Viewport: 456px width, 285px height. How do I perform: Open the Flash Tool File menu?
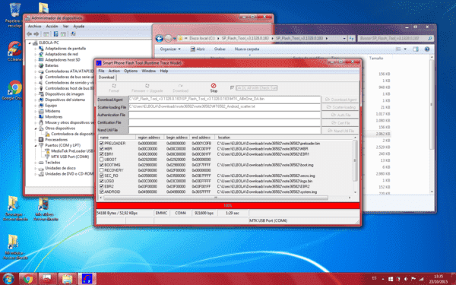(x=101, y=71)
